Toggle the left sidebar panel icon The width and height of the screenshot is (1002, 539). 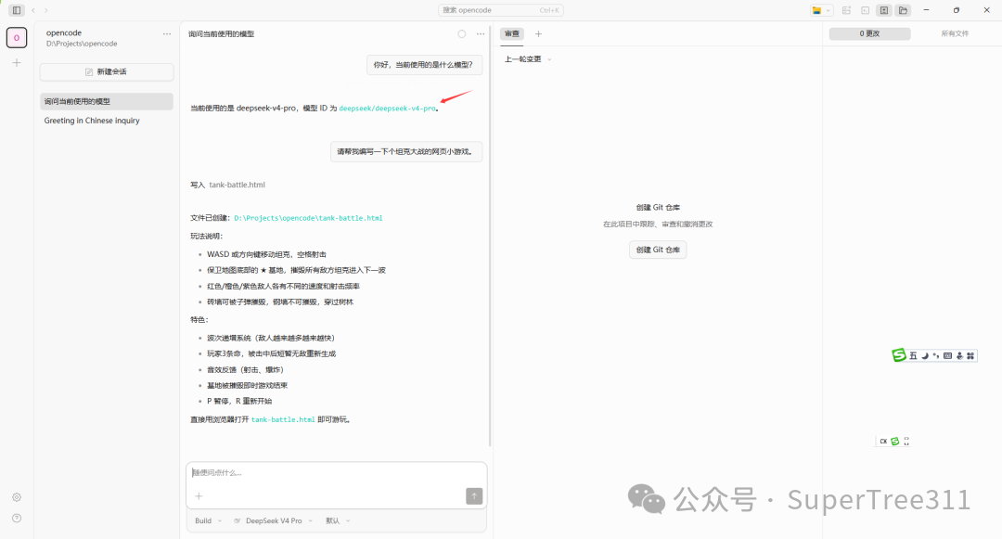coord(17,10)
